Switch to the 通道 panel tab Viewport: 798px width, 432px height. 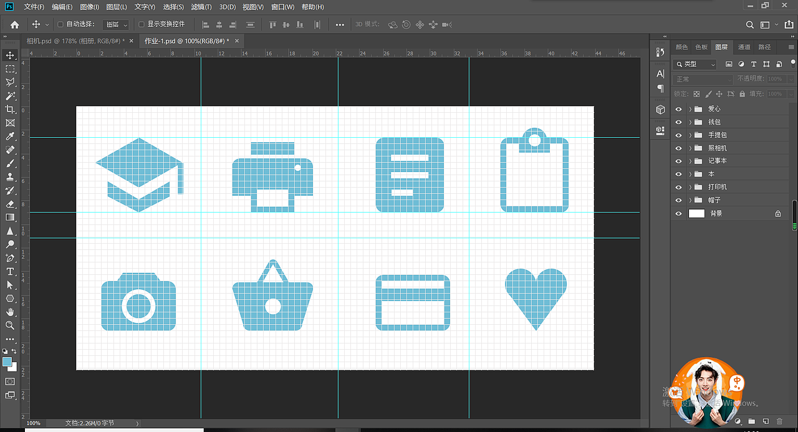(x=744, y=47)
